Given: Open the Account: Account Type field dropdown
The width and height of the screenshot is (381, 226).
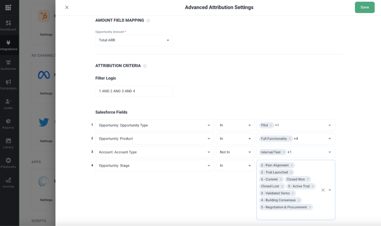Looking at the screenshot, I should coord(154,152).
